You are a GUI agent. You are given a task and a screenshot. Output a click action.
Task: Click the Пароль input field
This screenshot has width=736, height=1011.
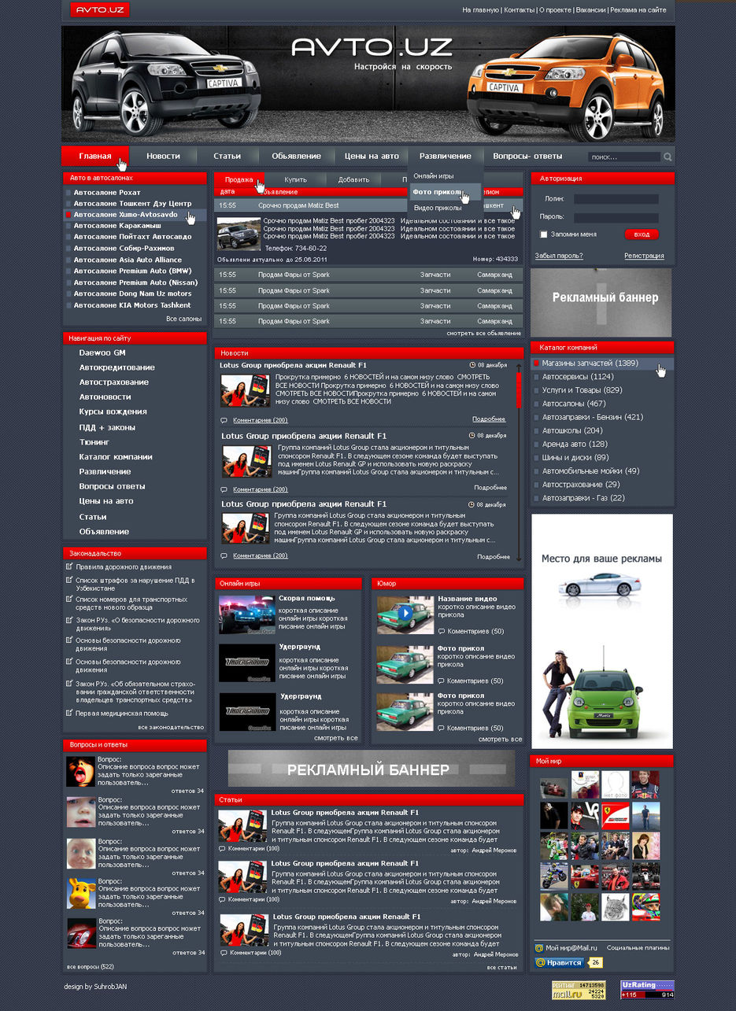(616, 217)
